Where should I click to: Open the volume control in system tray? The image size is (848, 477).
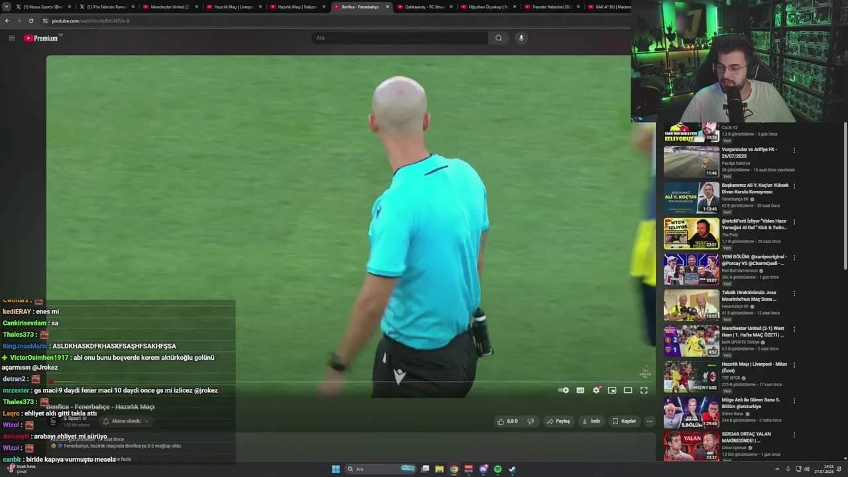pos(806,469)
